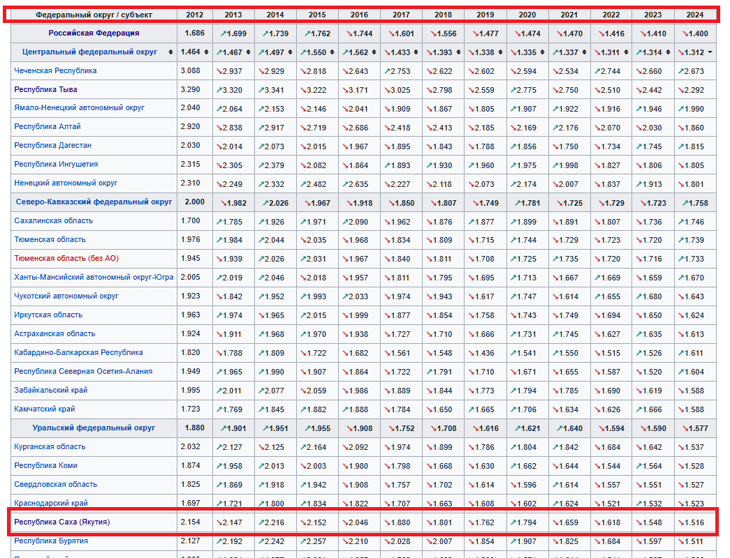This screenshot has width=730, height=558.
Task: Follow the Республика Ингушетия link
Action: [56, 164]
